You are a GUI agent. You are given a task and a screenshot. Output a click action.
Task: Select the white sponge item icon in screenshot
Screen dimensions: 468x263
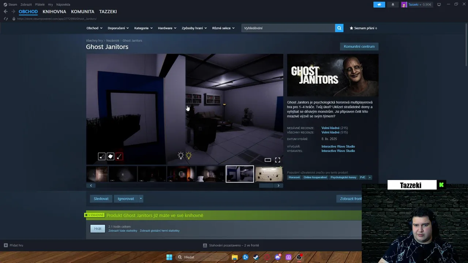pyautogui.click(x=110, y=157)
